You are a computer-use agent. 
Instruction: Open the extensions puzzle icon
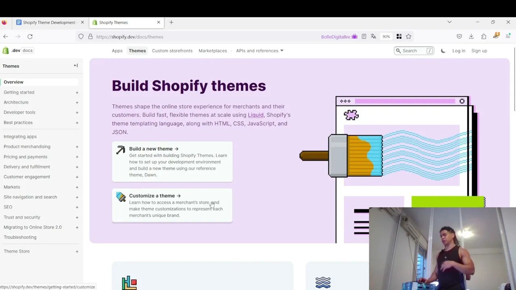[x=484, y=36]
